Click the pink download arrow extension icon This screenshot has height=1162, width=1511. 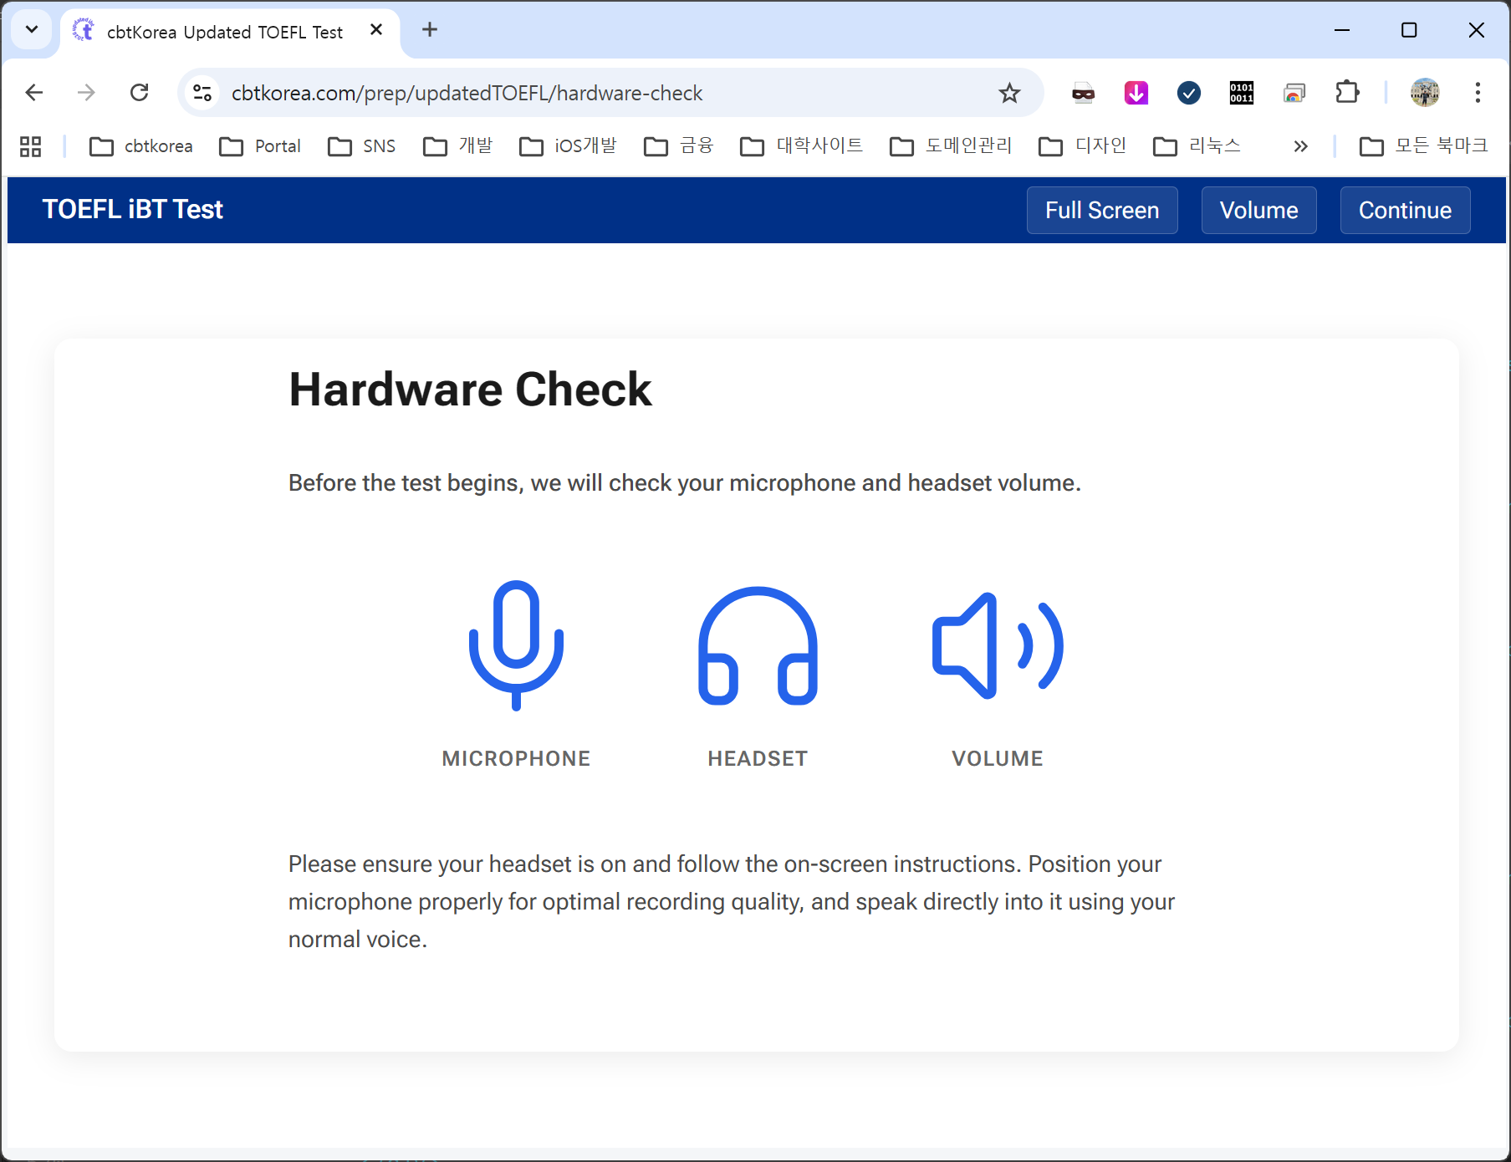1136,93
